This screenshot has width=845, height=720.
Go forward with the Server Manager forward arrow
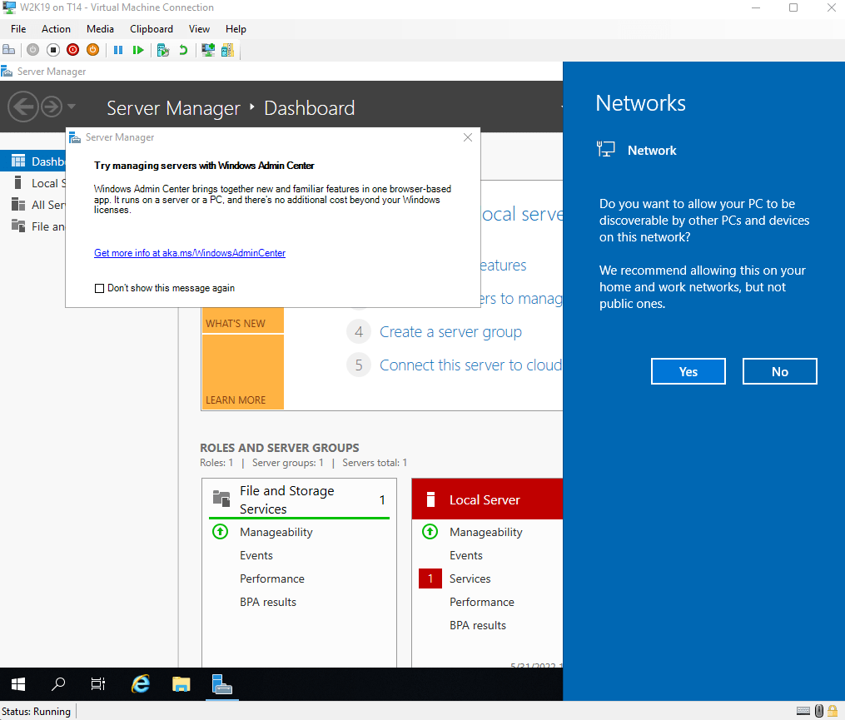52,107
